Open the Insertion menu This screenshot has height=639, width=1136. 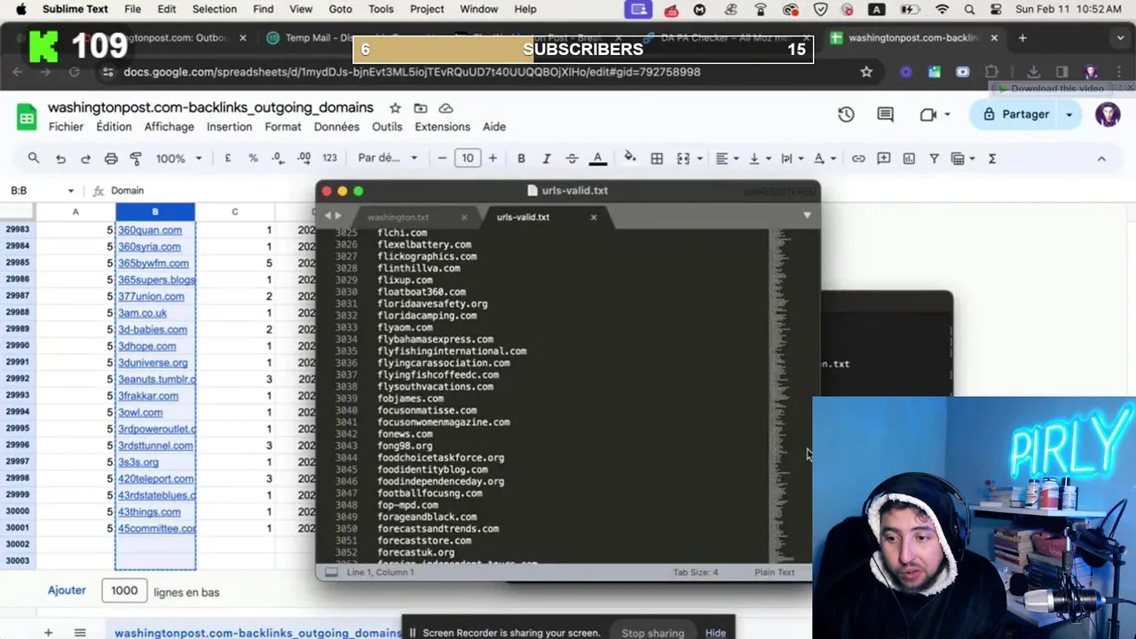tap(229, 127)
